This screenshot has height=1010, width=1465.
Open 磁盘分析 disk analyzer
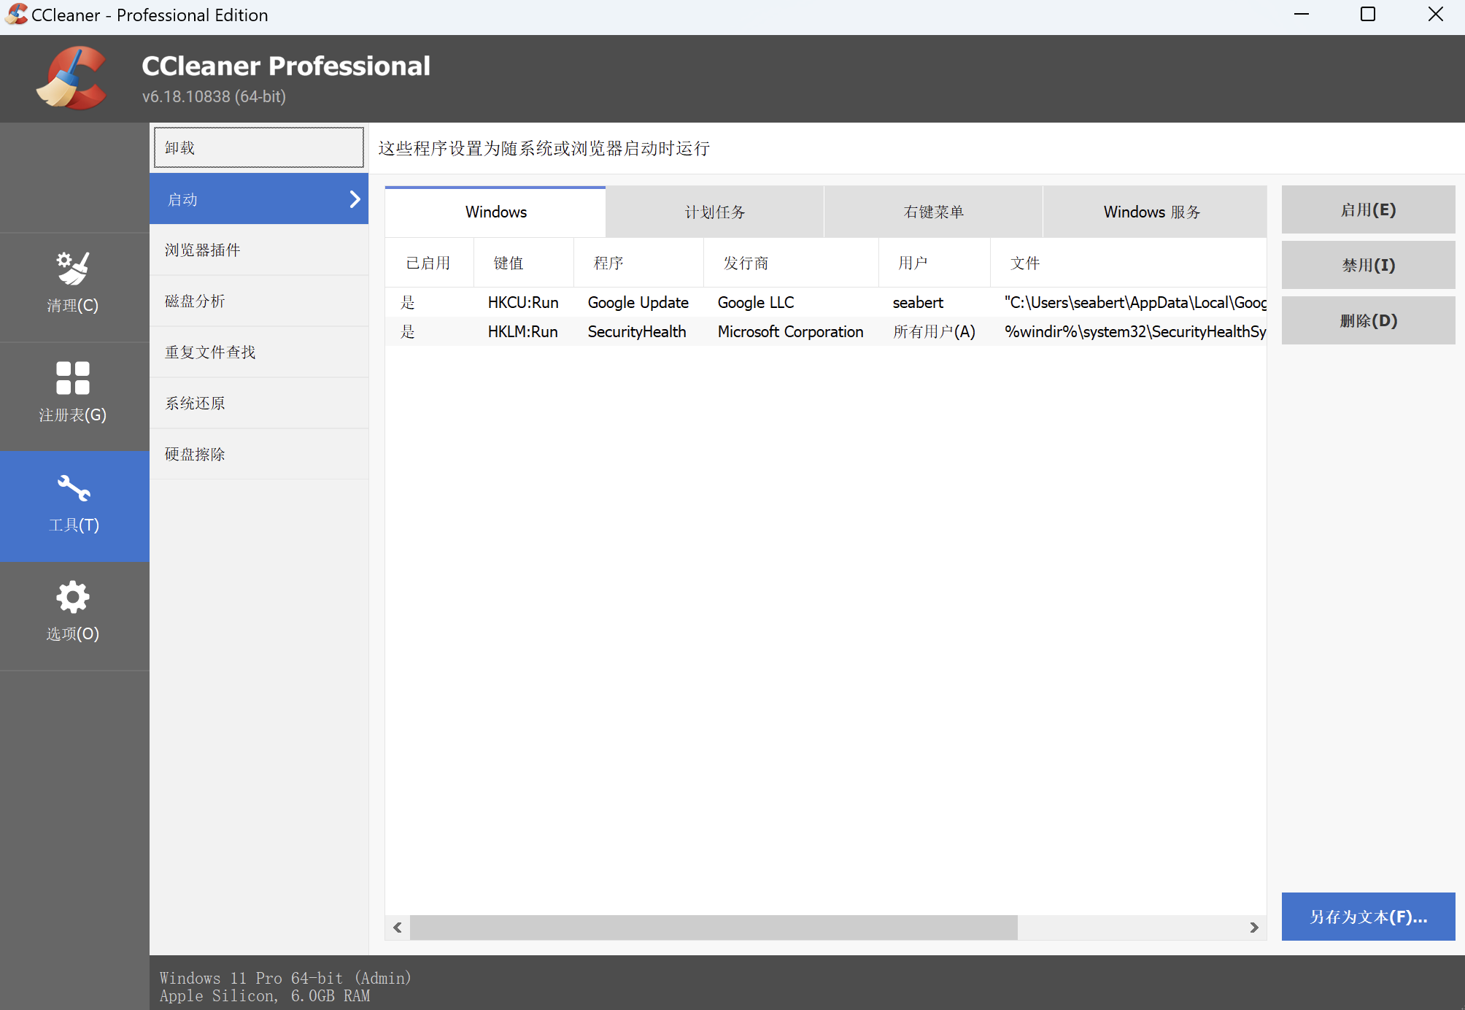(259, 301)
